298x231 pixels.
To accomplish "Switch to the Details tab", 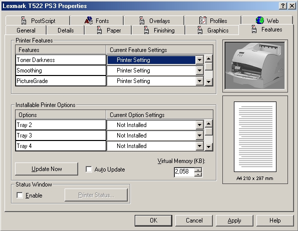I will (x=66, y=30).
